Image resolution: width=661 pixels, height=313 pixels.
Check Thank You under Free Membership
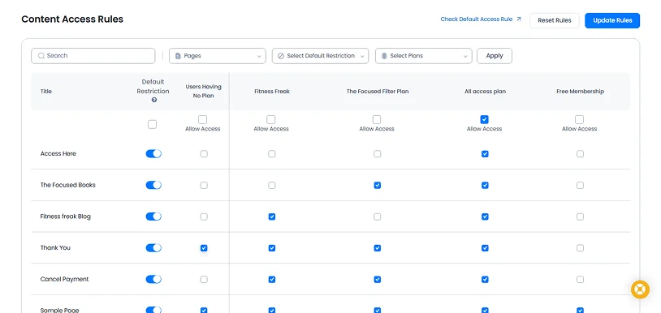pos(580,248)
